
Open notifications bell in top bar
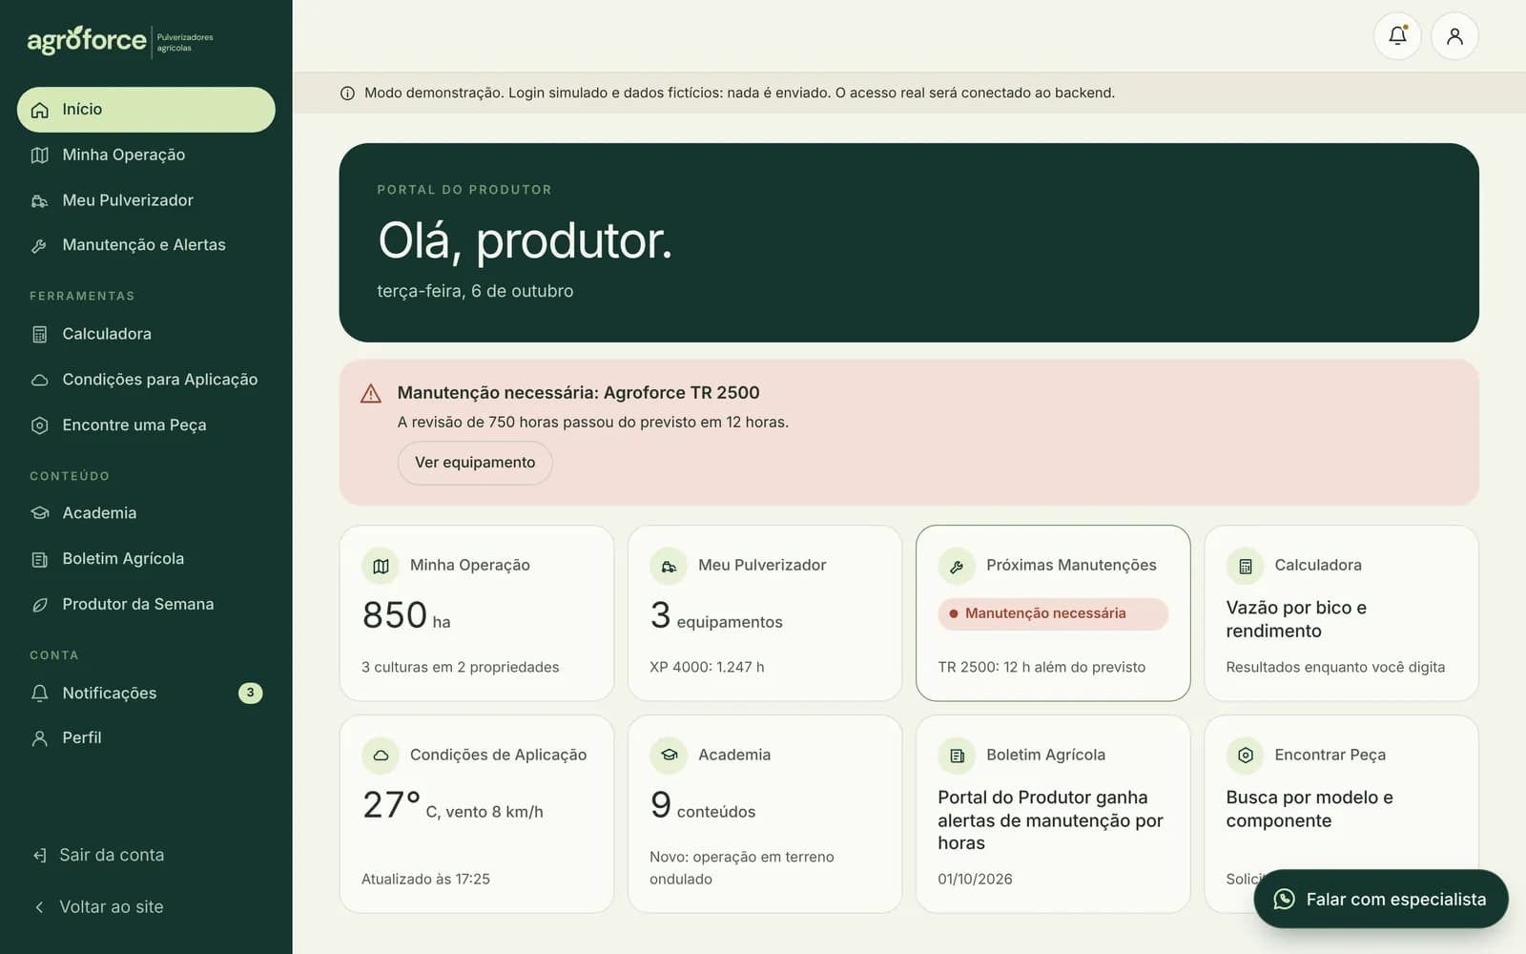tap(1397, 36)
